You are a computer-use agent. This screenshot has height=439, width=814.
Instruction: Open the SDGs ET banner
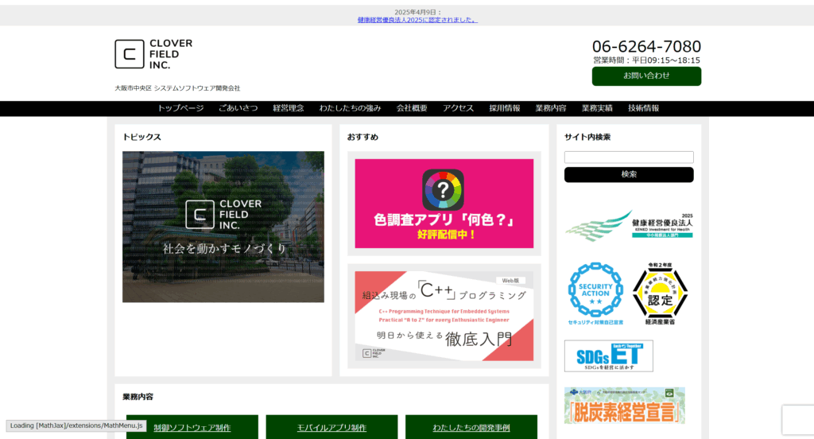point(608,355)
